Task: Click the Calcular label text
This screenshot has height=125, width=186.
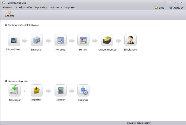Action: 60,100
